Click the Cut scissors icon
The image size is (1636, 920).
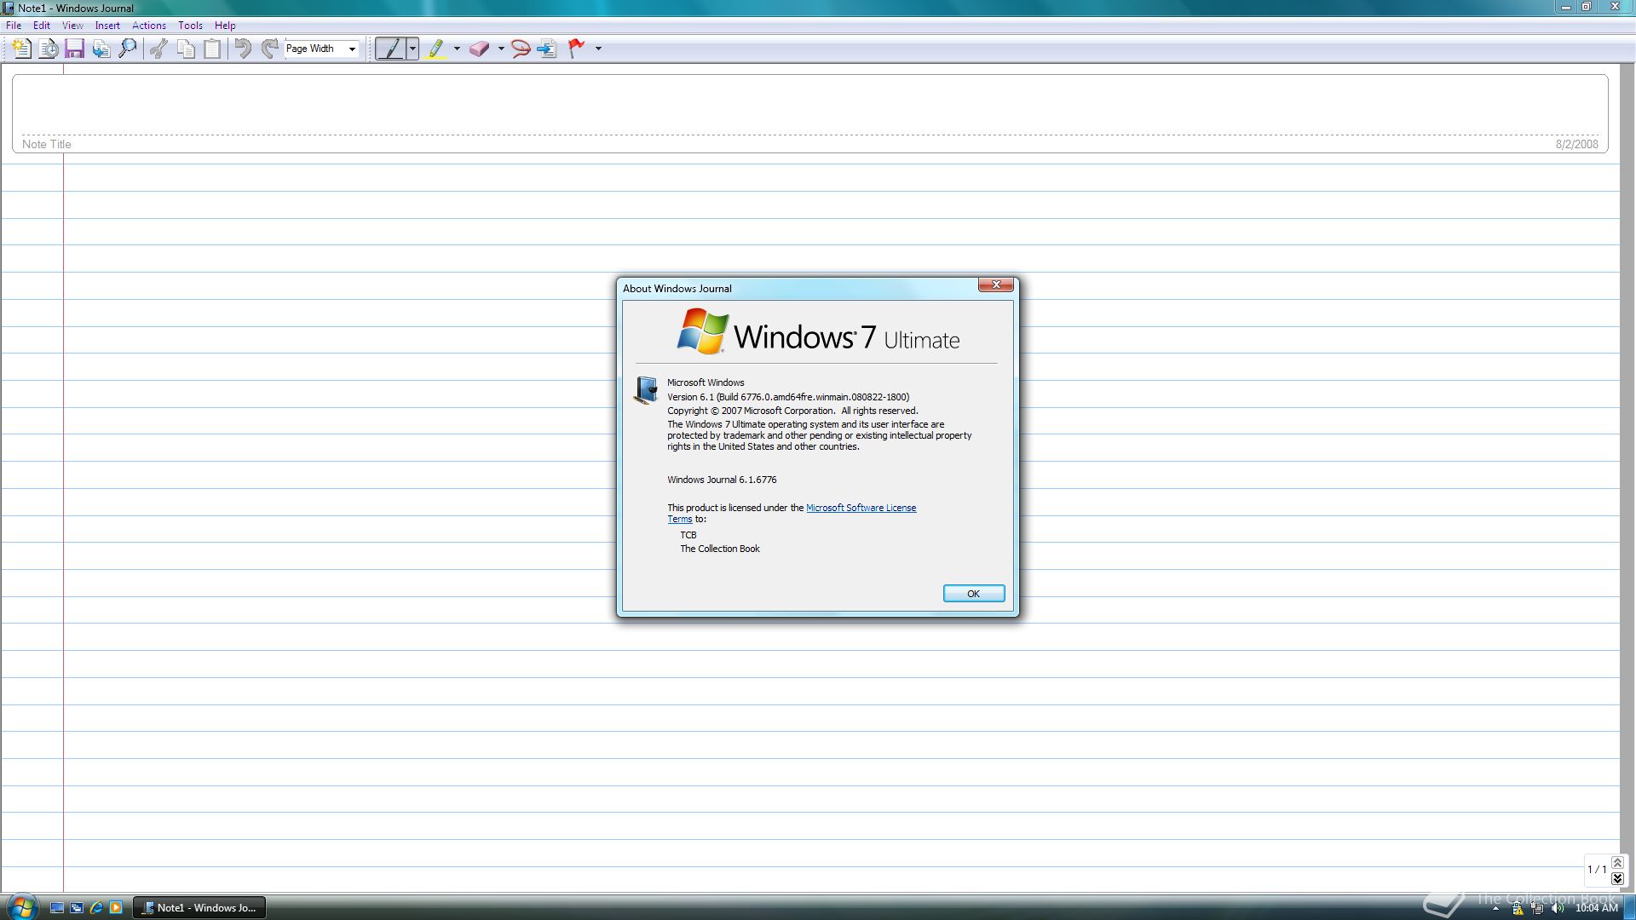[x=158, y=49]
